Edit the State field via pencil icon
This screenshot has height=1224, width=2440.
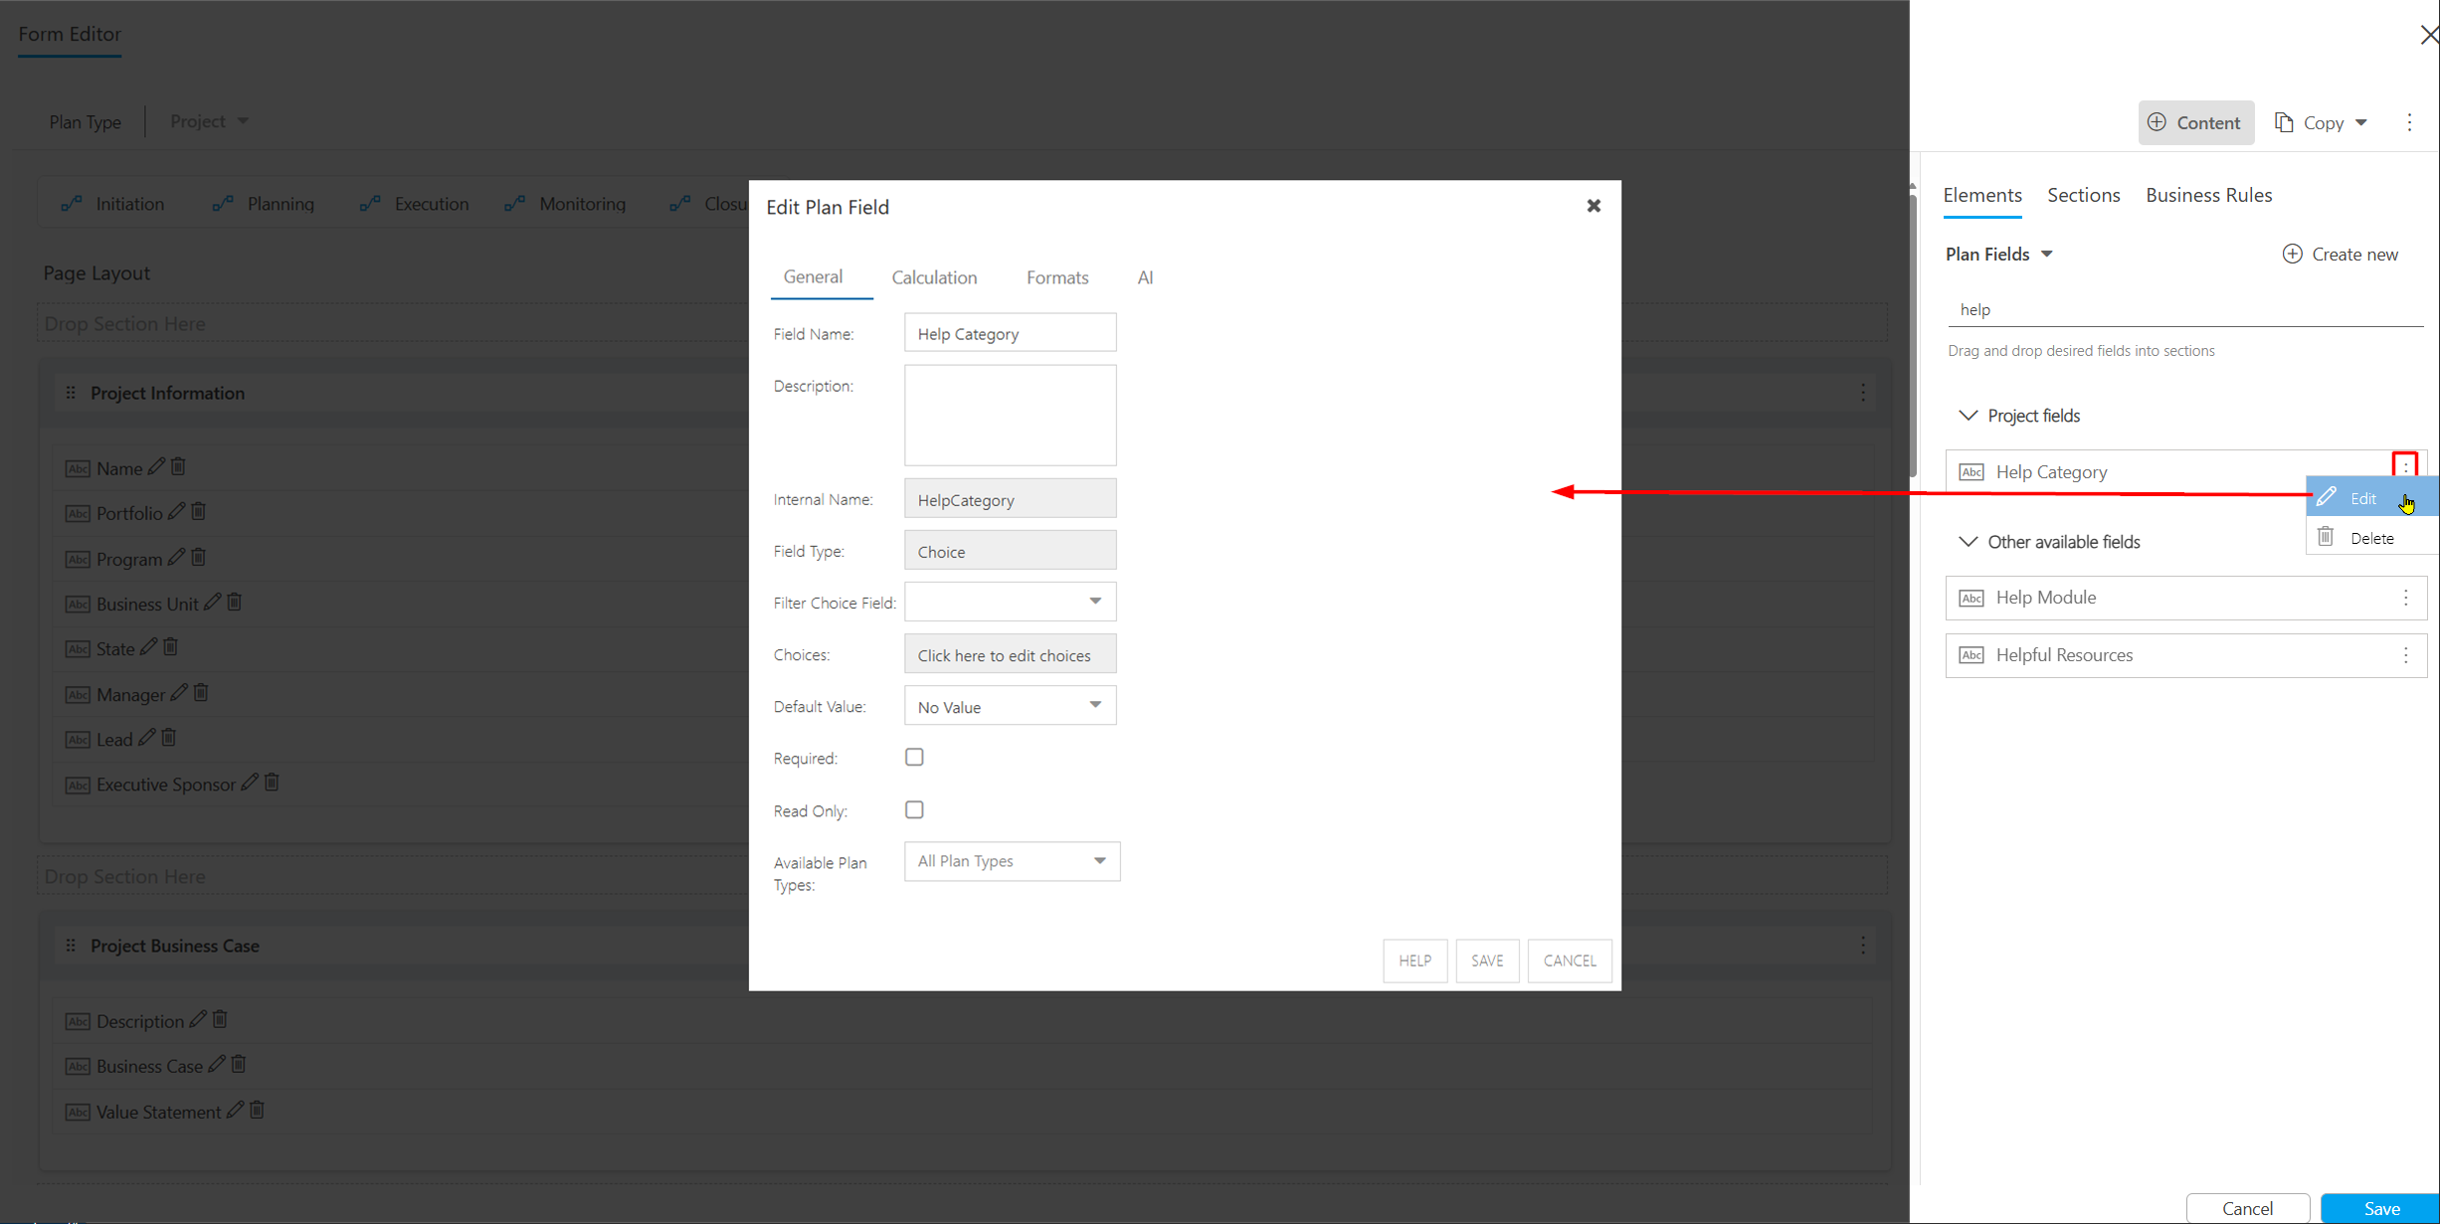click(148, 646)
